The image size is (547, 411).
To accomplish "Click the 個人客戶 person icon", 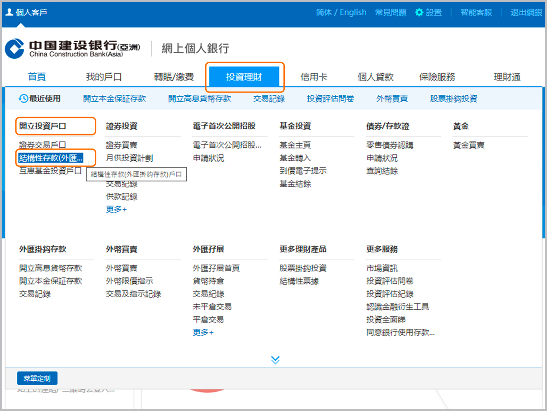I will tap(9, 12).
